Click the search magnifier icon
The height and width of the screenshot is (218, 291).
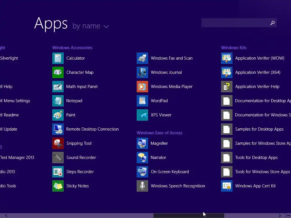pos(273,23)
